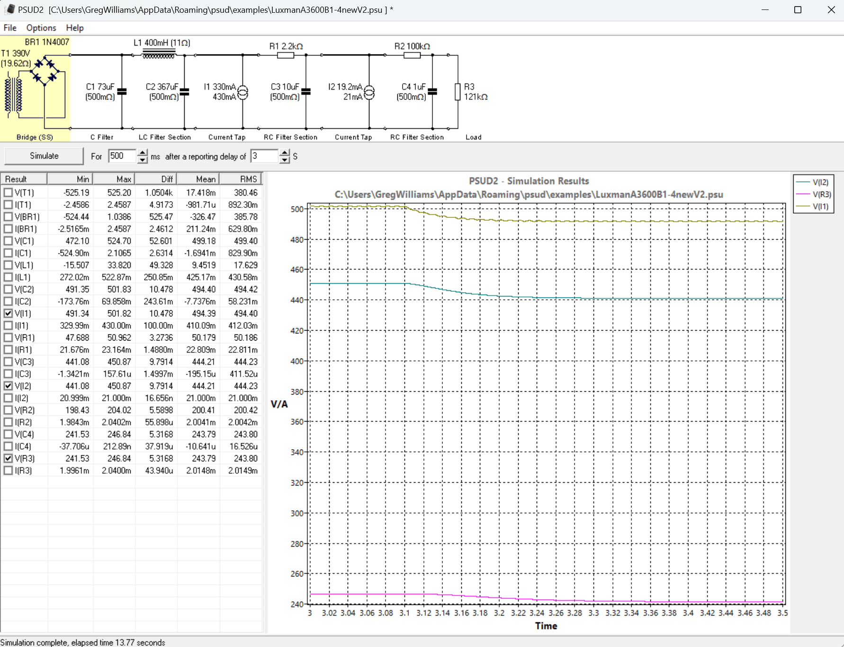The width and height of the screenshot is (844, 647).
Task: Select capacitor C1 73uF symbol
Action: pos(122,91)
